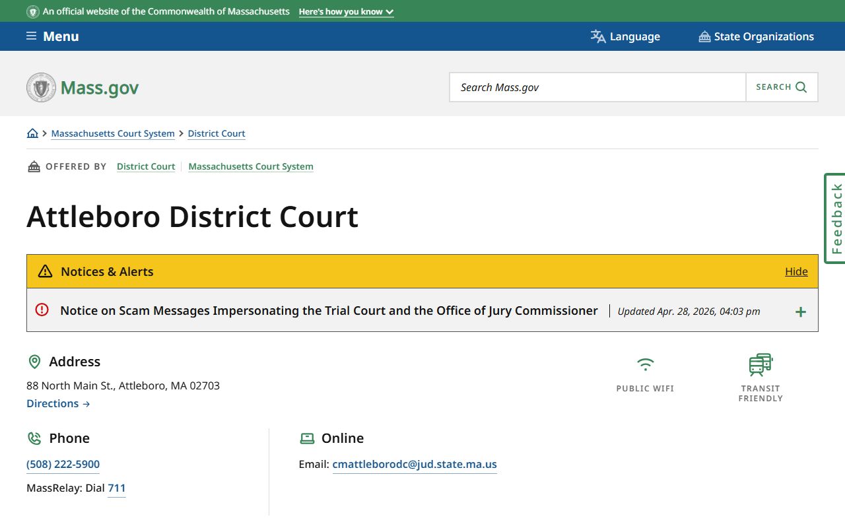The height and width of the screenshot is (528, 845).
Task: Click the address text 88 North Main St.
Action: 123,385
